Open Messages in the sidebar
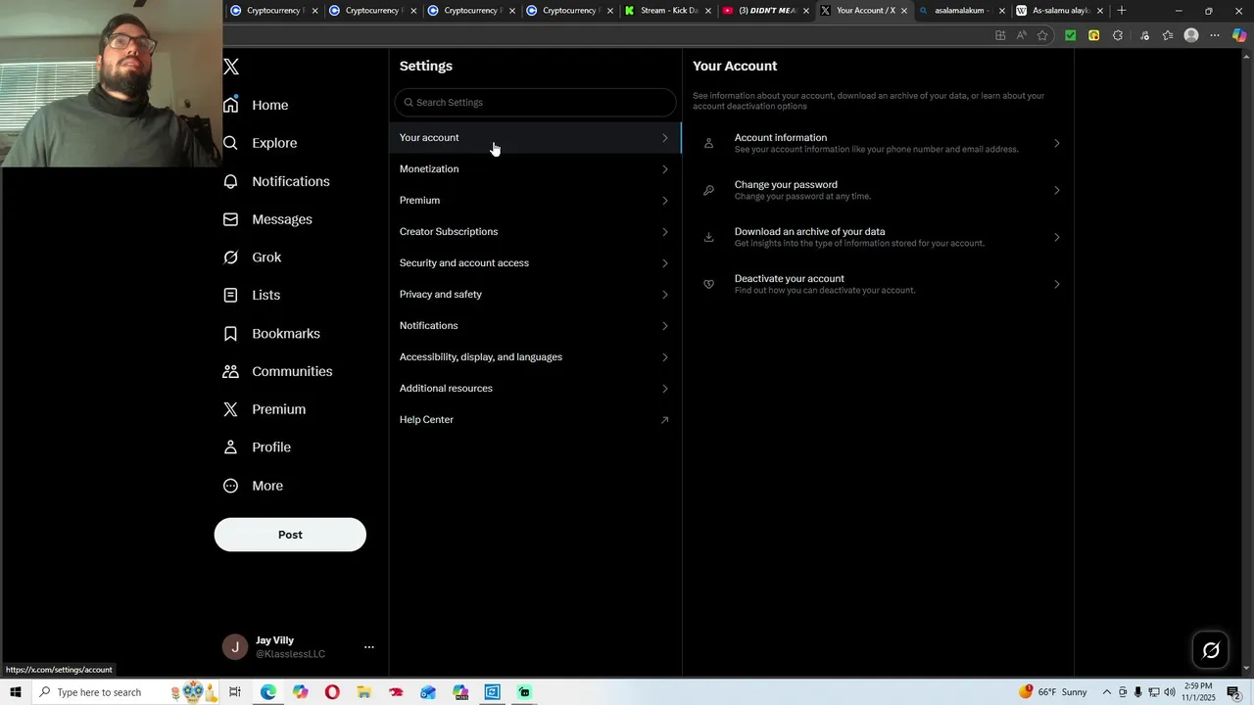The height and width of the screenshot is (705, 1254). [x=267, y=219]
